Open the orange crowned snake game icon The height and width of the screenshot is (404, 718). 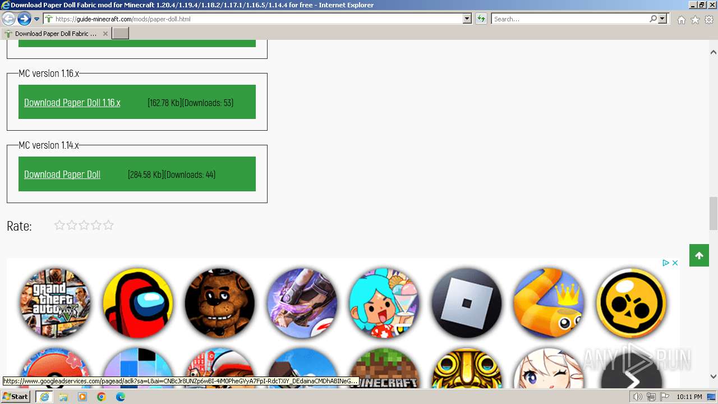click(549, 303)
